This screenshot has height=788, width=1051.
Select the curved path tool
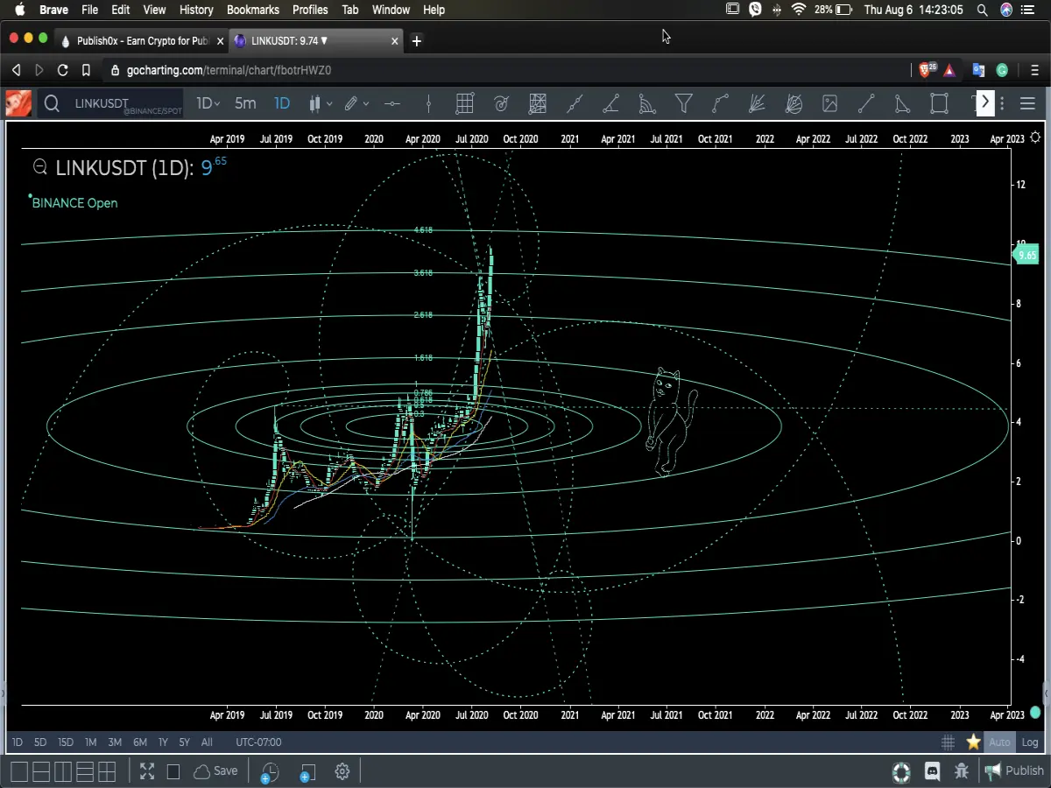tap(720, 103)
